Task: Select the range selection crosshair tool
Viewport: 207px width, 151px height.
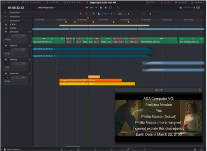Action: 86,14
